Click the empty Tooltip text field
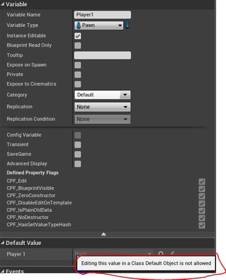 [103, 55]
